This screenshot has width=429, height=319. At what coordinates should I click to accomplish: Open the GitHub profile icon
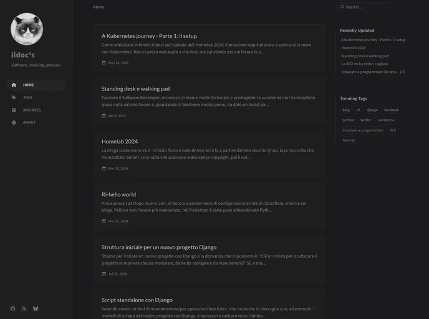coord(12,308)
